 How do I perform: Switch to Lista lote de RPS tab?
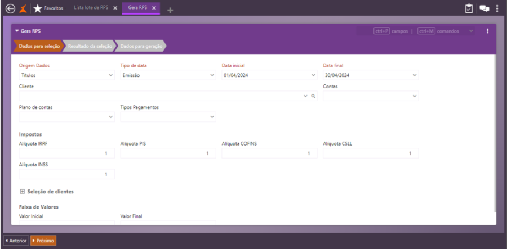[x=91, y=8]
